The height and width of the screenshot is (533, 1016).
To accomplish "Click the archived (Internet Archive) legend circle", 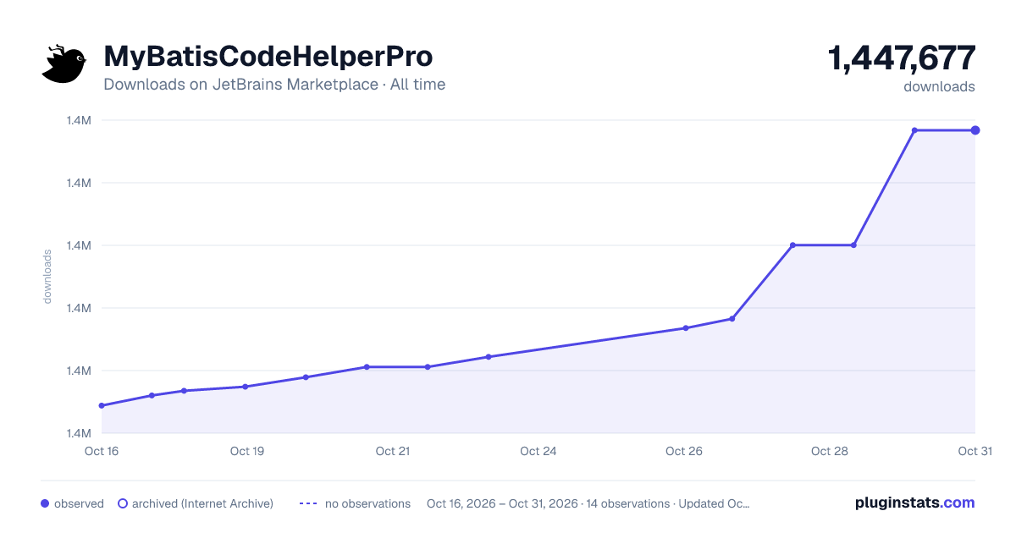I will point(123,503).
